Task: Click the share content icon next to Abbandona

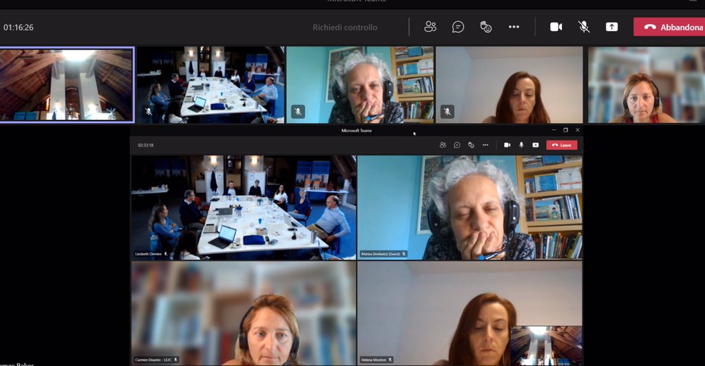Action: 611,27
